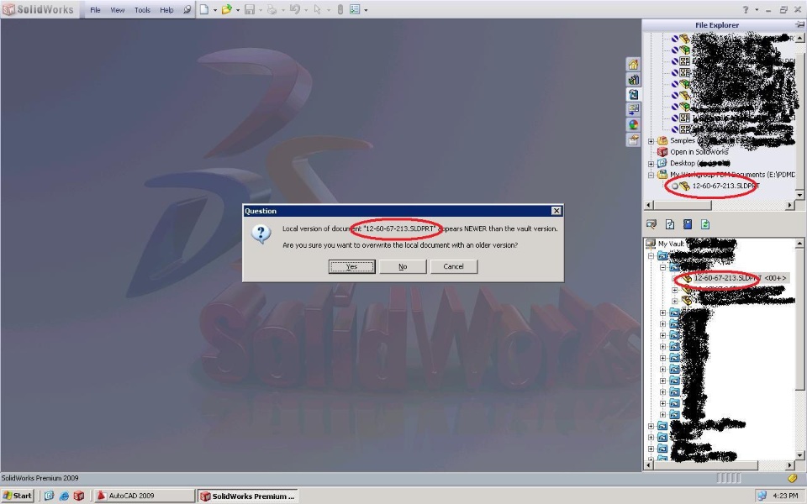Click the vault search icon below File Explorer
The height and width of the screenshot is (504, 807).
651,224
